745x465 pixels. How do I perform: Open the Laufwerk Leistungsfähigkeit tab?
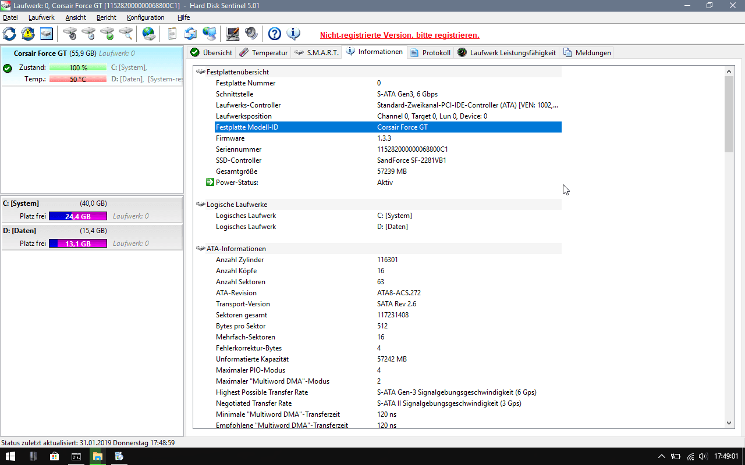(506, 52)
